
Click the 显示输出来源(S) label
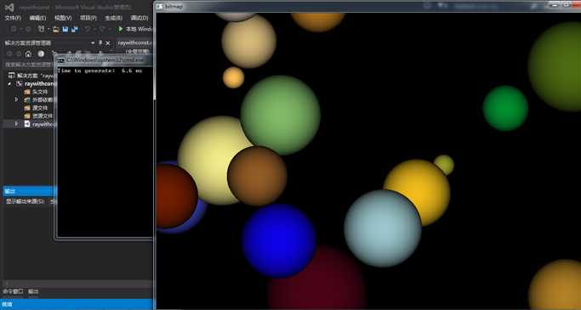26,201
